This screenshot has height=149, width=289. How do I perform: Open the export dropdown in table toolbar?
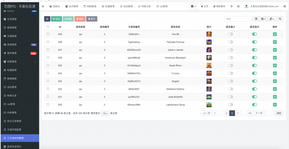[272, 19]
